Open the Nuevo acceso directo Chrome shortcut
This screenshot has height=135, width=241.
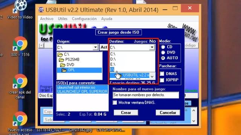click(x=20, y=123)
